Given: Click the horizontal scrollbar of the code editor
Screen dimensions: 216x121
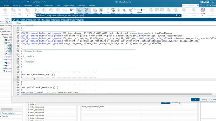Looking at the screenshot, I should [x=117, y=94].
